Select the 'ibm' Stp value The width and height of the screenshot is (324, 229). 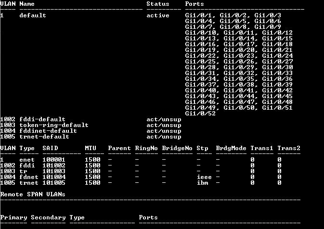[x=202, y=183]
